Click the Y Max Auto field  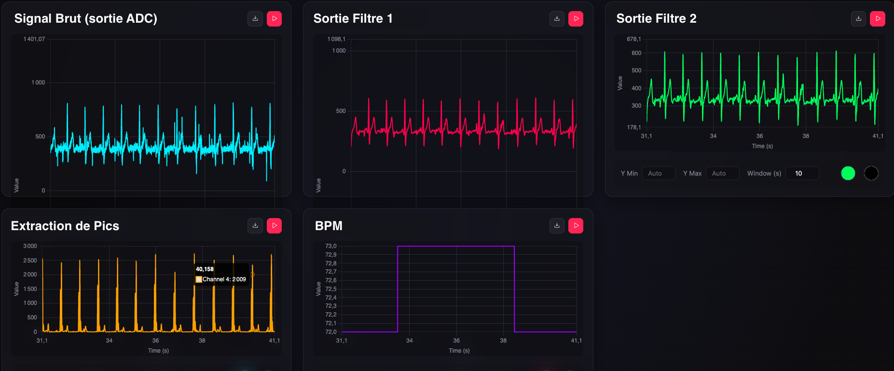[x=723, y=173]
